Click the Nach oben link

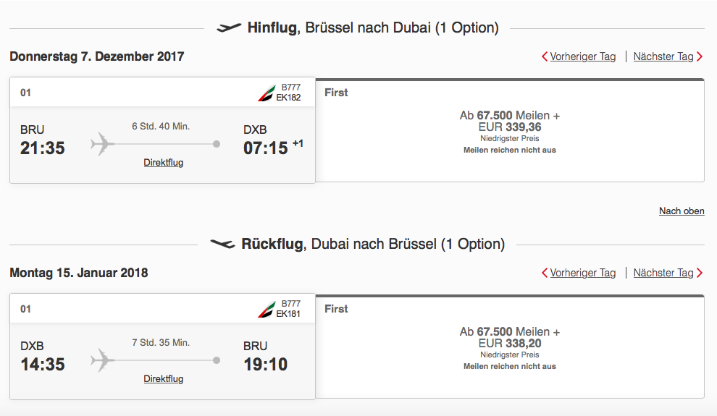coord(681,211)
